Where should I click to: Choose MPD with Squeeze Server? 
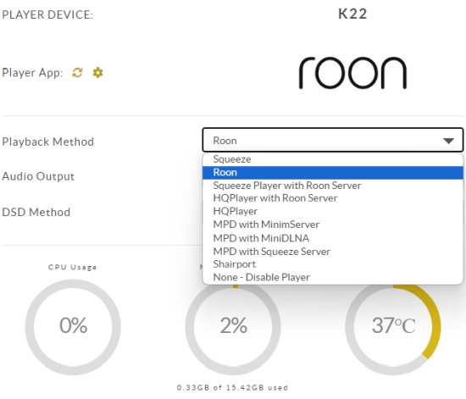333,252
